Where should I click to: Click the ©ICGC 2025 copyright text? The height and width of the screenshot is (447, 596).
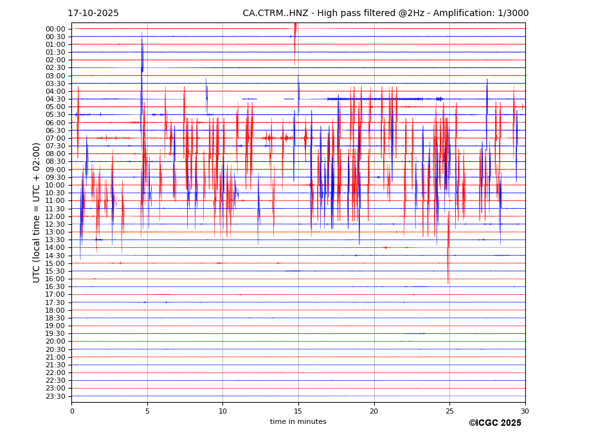[494, 423]
